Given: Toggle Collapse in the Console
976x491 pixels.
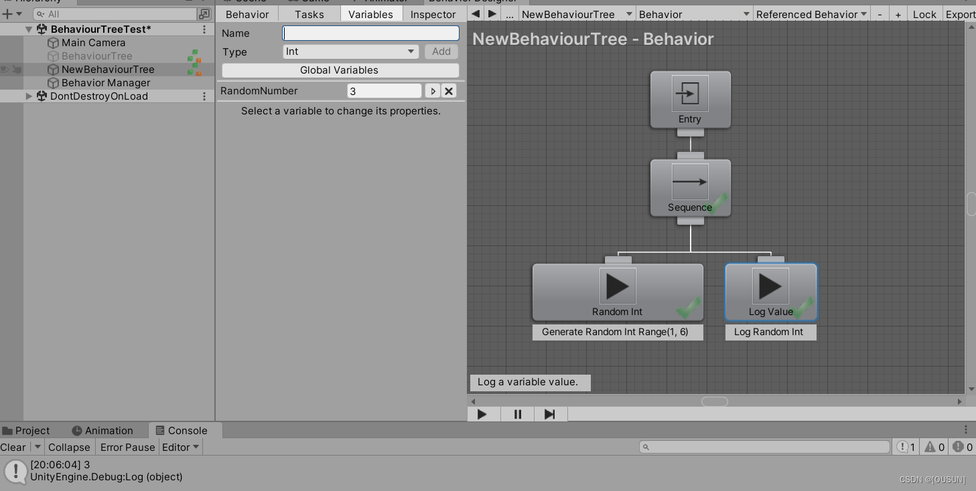Looking at the screenshot, I should (x=69, y=448).
